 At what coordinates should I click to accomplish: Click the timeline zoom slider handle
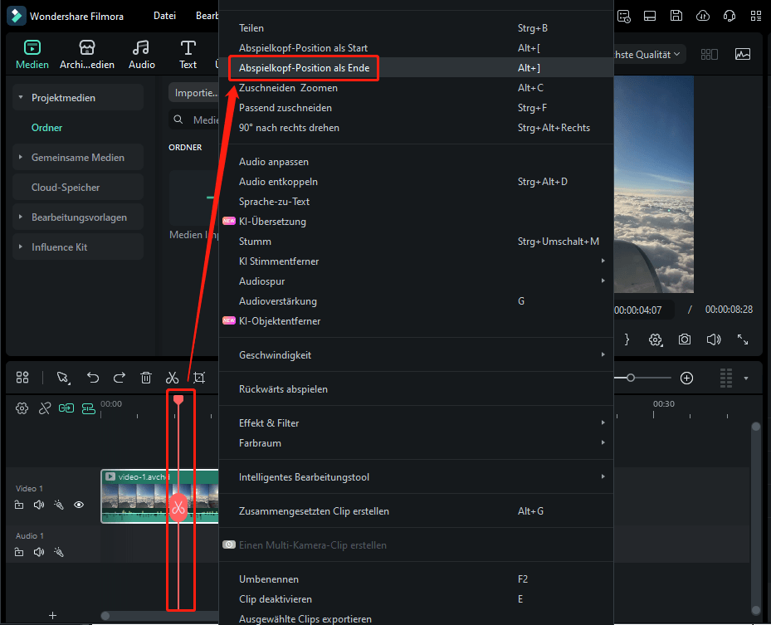point(631,378)
